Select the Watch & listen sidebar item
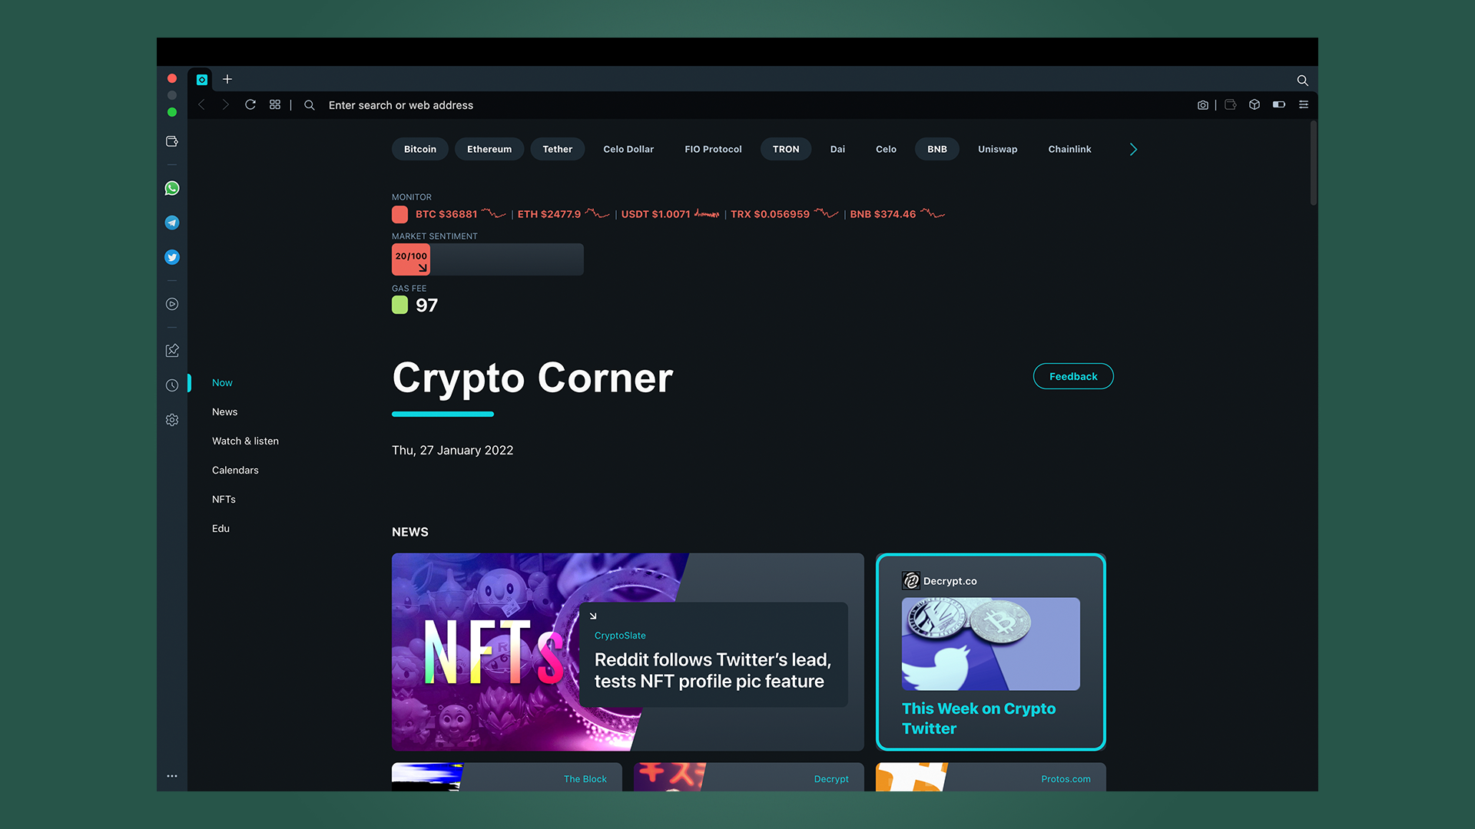 pos(245,441)
